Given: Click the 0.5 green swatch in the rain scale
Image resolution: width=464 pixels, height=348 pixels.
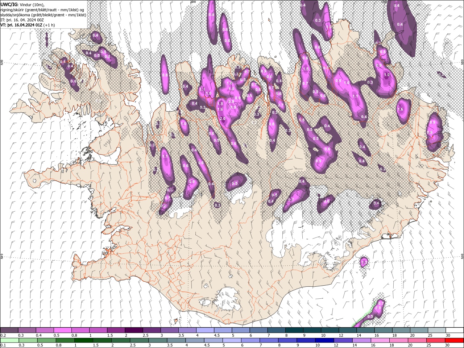Looking at the screenshot, I should [47, 340].
